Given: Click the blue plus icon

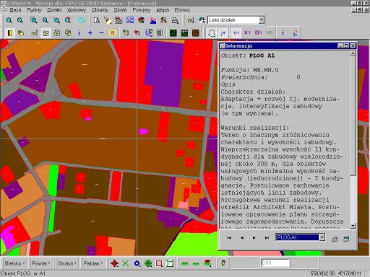Looking at the screenshot, I should coord(90,32).
